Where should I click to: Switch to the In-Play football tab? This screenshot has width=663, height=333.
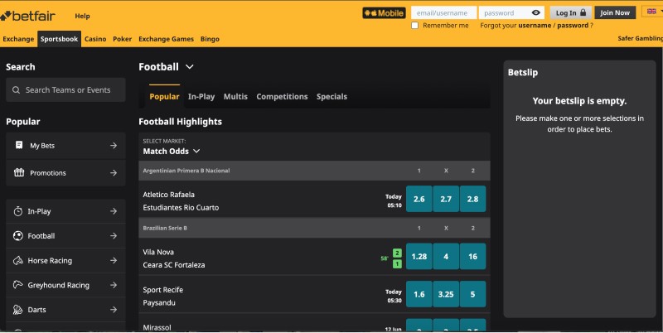point(201,96)
